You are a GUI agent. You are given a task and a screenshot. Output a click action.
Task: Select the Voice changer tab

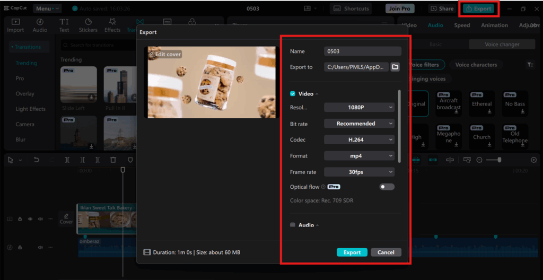[502, 45]
